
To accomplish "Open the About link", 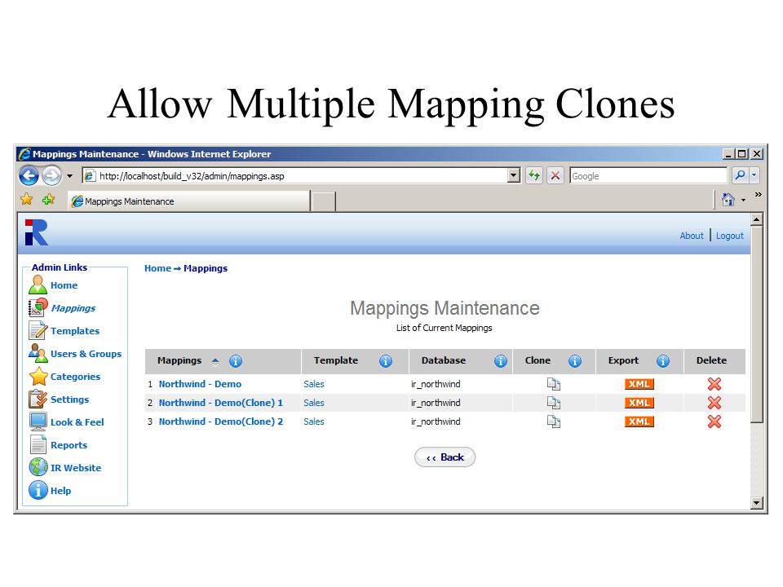I will coord(692,236).
